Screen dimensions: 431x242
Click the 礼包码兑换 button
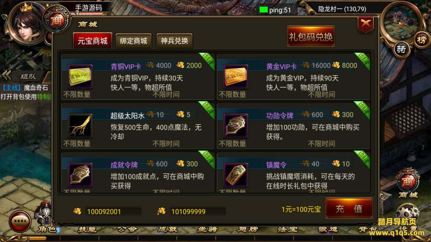[311, 37]
